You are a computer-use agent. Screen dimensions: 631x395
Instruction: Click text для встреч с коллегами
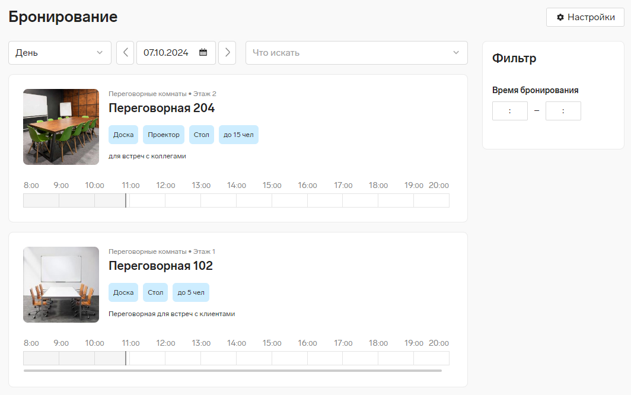[147, 156]
